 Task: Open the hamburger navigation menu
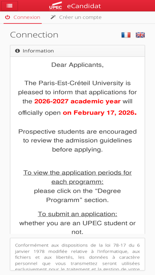[x=10, y=6]
